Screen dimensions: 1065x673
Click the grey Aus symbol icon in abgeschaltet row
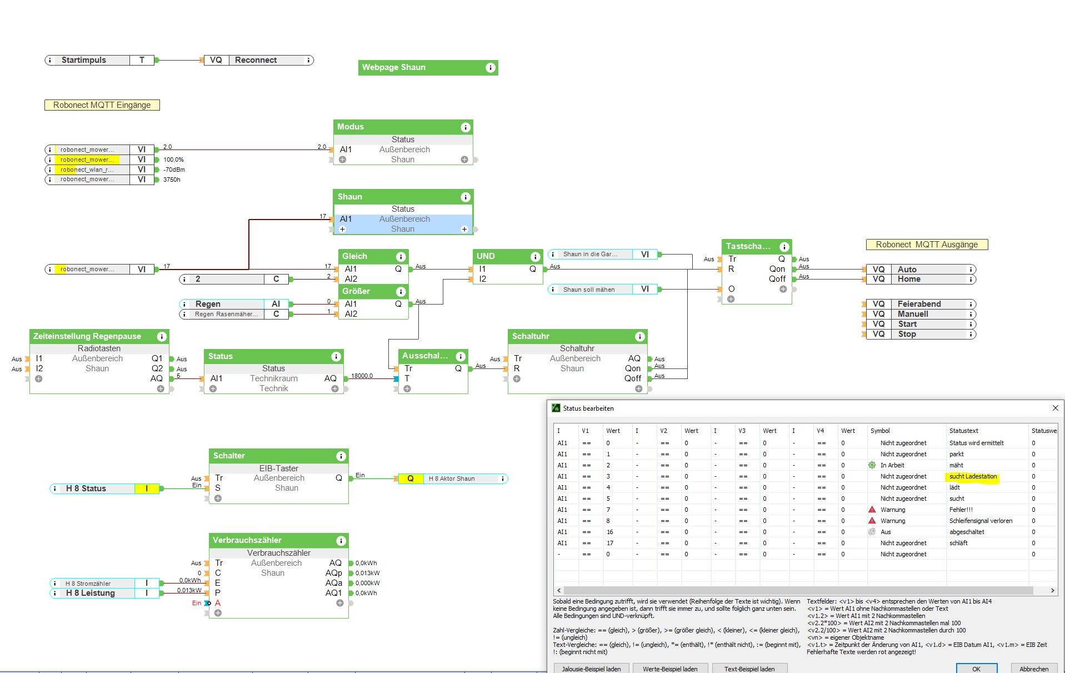[x=872, y=532]
